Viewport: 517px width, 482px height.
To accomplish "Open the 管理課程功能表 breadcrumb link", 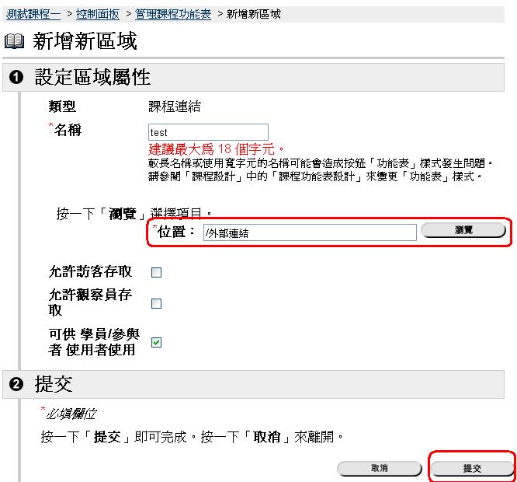I will click(x=172, y=14).
